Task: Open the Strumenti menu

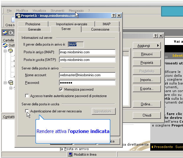Action: pos(57,11)
